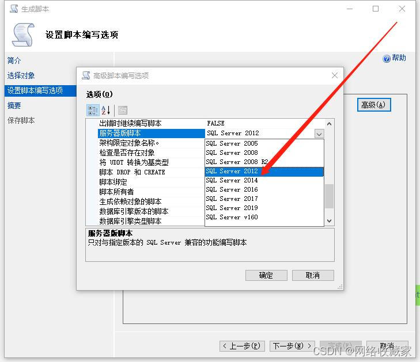The width and height of the screenshot is (420, 362).
Task: Select the 脚本 DROP 和 CREATE row
Action: (152, 172)
